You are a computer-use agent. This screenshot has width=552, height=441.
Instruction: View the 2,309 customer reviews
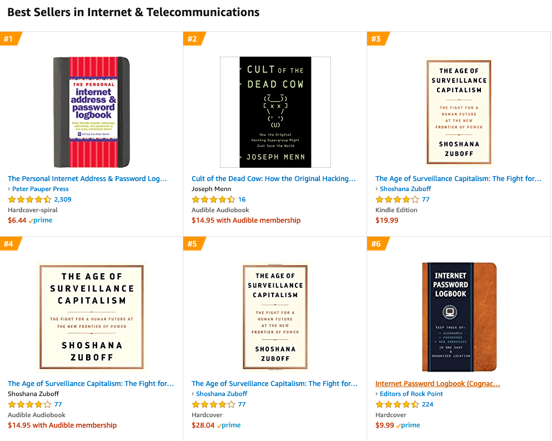coord(63,199)
